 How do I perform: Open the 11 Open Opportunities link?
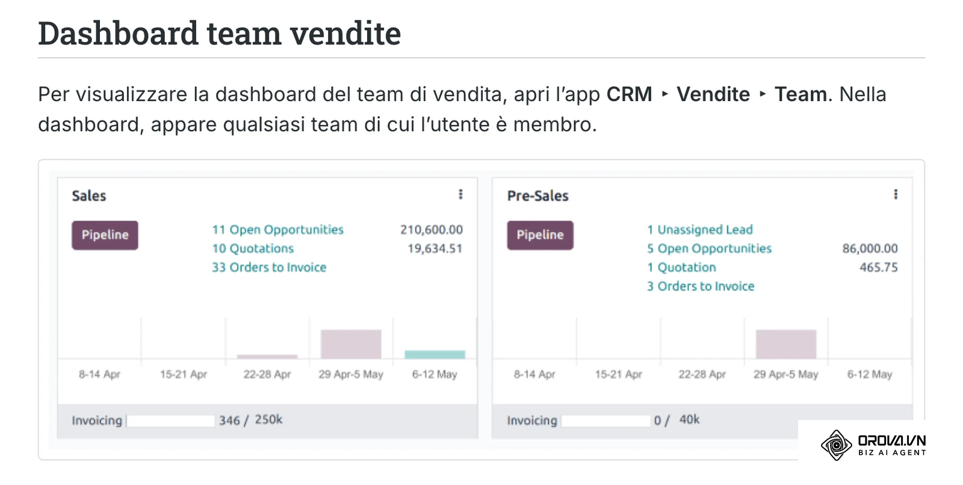[x=277, y=229]
